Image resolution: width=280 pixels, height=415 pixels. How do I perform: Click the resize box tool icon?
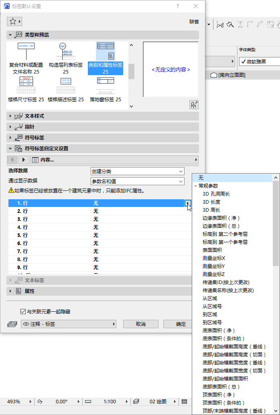270,25
